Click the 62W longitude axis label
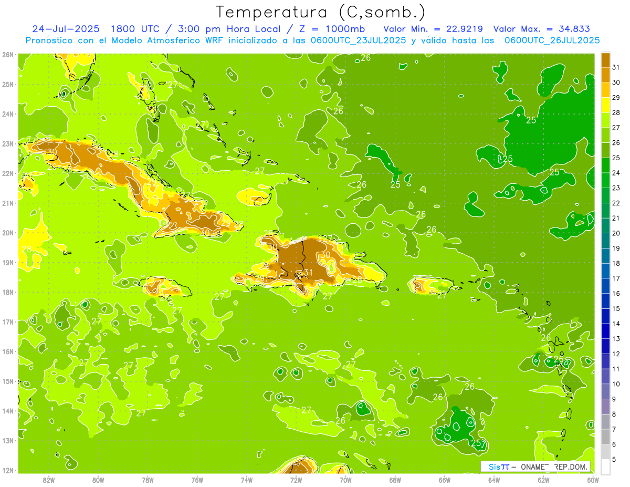 coord(543,479)
